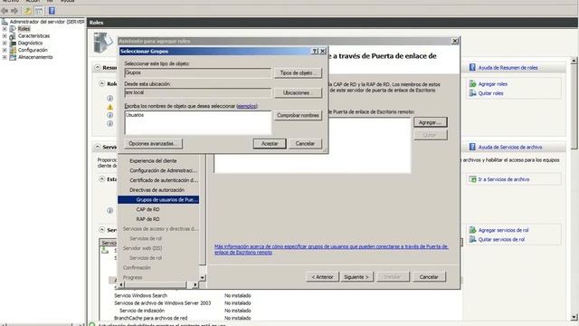Click the Almacenamiento tree icon
This screenshot has height=326, width=579.
13,57
